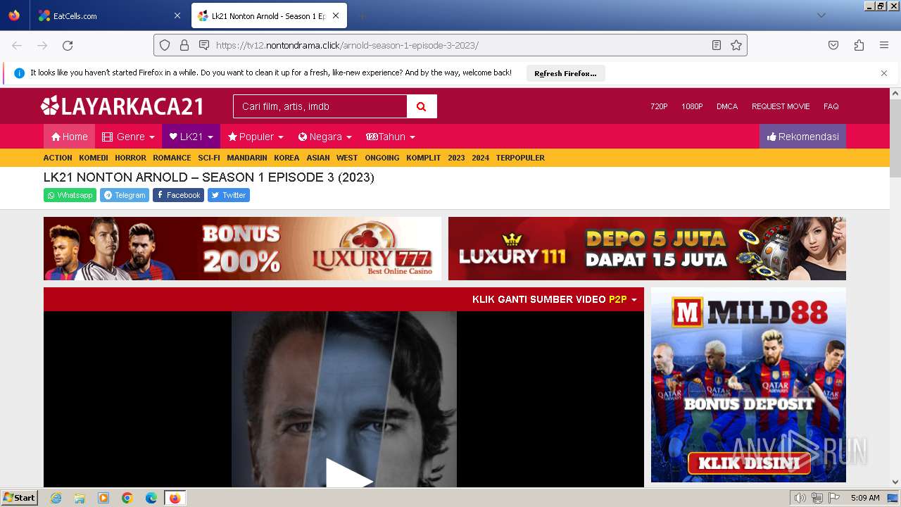Open the HORROR category

click(x=130, y=158)
